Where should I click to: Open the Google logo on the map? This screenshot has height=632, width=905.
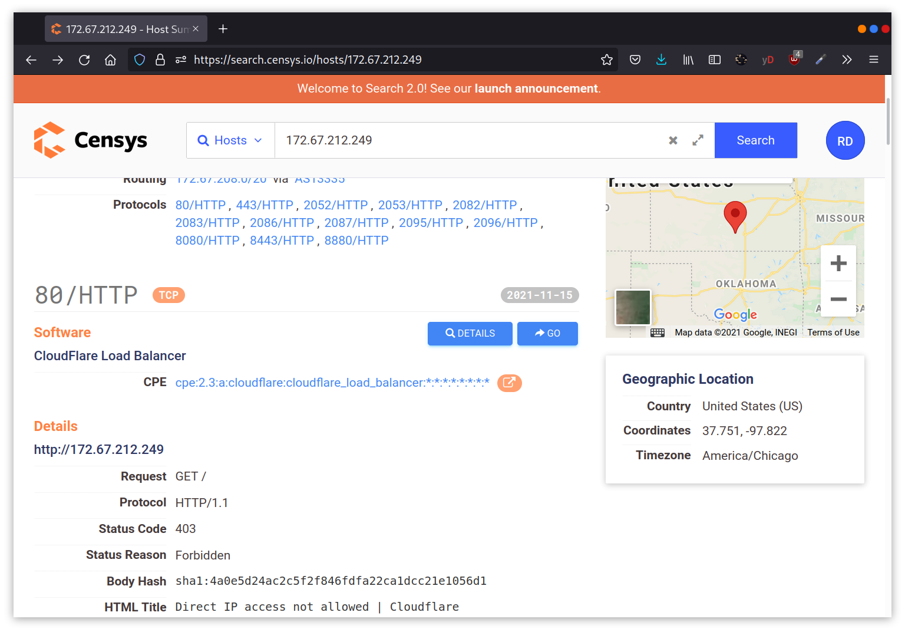(735, 314)
